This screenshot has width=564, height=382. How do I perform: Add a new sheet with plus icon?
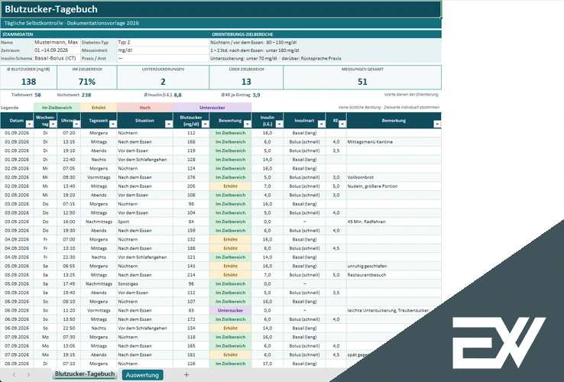click(186, 375)
